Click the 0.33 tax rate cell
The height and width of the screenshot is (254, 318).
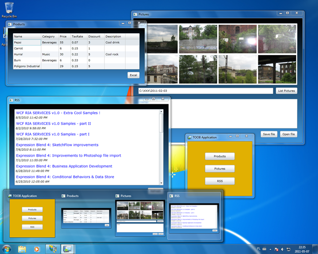point(79,60)
